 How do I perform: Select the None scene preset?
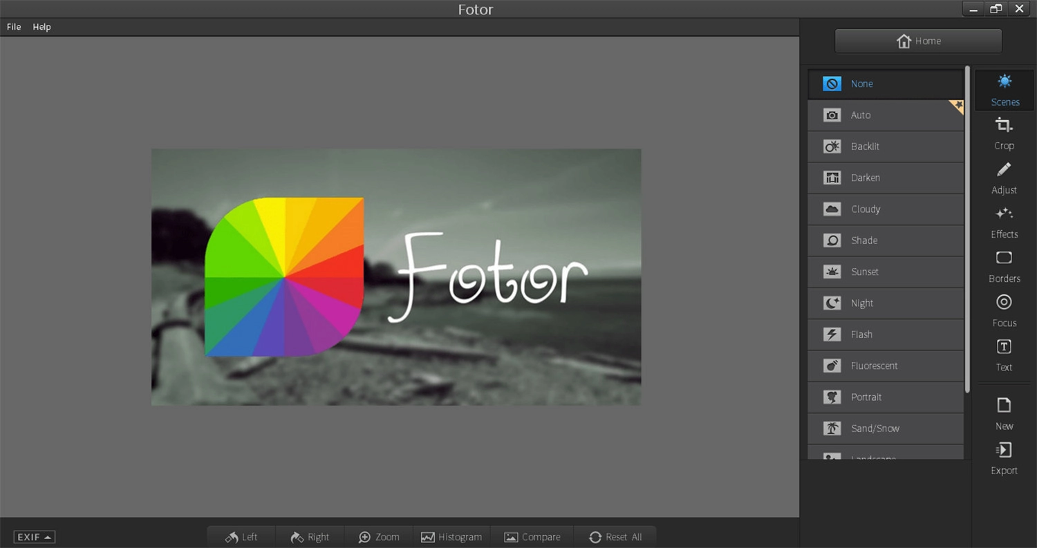pos(886,84)
